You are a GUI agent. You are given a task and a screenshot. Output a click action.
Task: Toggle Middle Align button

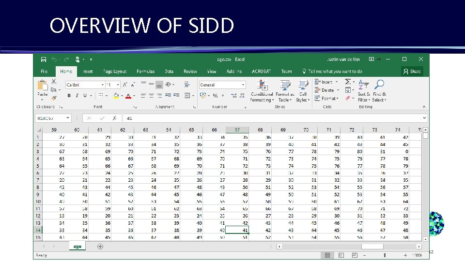(151, 85)
